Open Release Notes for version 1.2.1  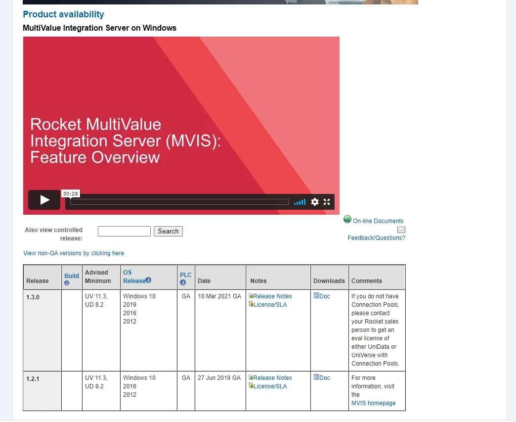[x=272, y=378]
